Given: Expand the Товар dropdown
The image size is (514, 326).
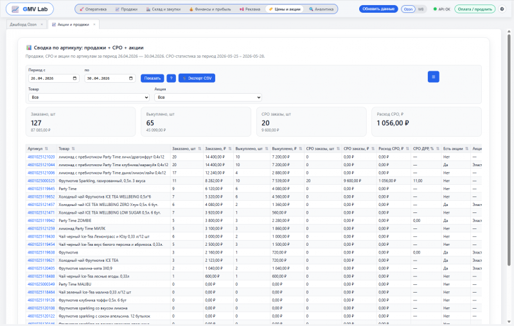Looking at the screenshot, I should pyautogui.click(x=89, y=97).
